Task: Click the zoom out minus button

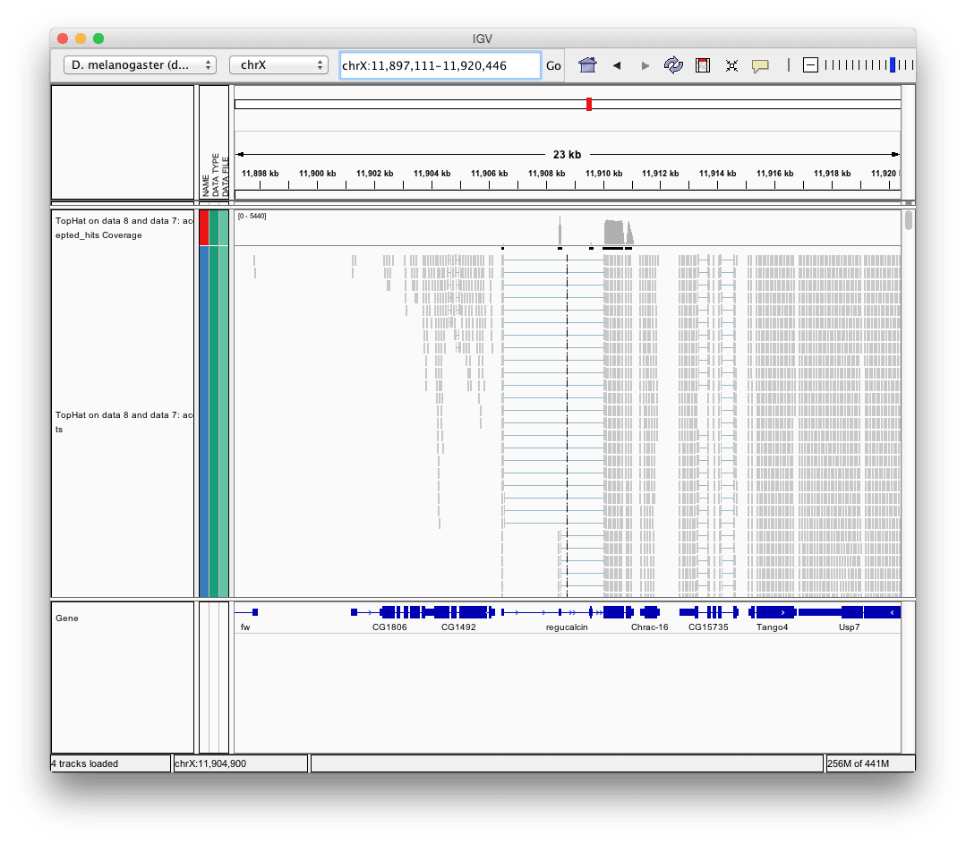Action: tap(810, 65)
